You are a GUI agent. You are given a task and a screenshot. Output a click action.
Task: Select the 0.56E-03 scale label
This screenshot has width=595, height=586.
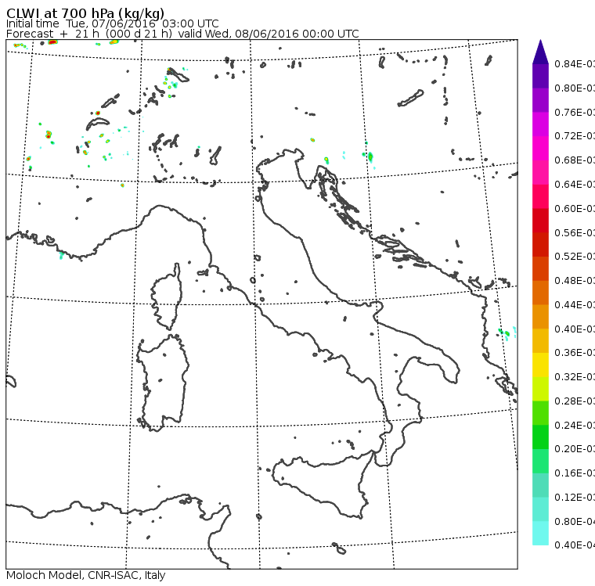coord(575,232)
